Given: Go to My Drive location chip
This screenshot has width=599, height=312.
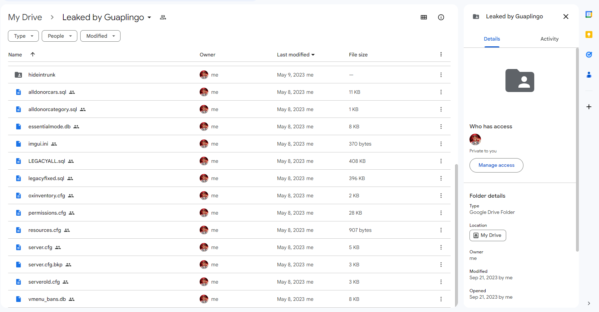Looking at the screenshot, I should (x=487, y=235).
